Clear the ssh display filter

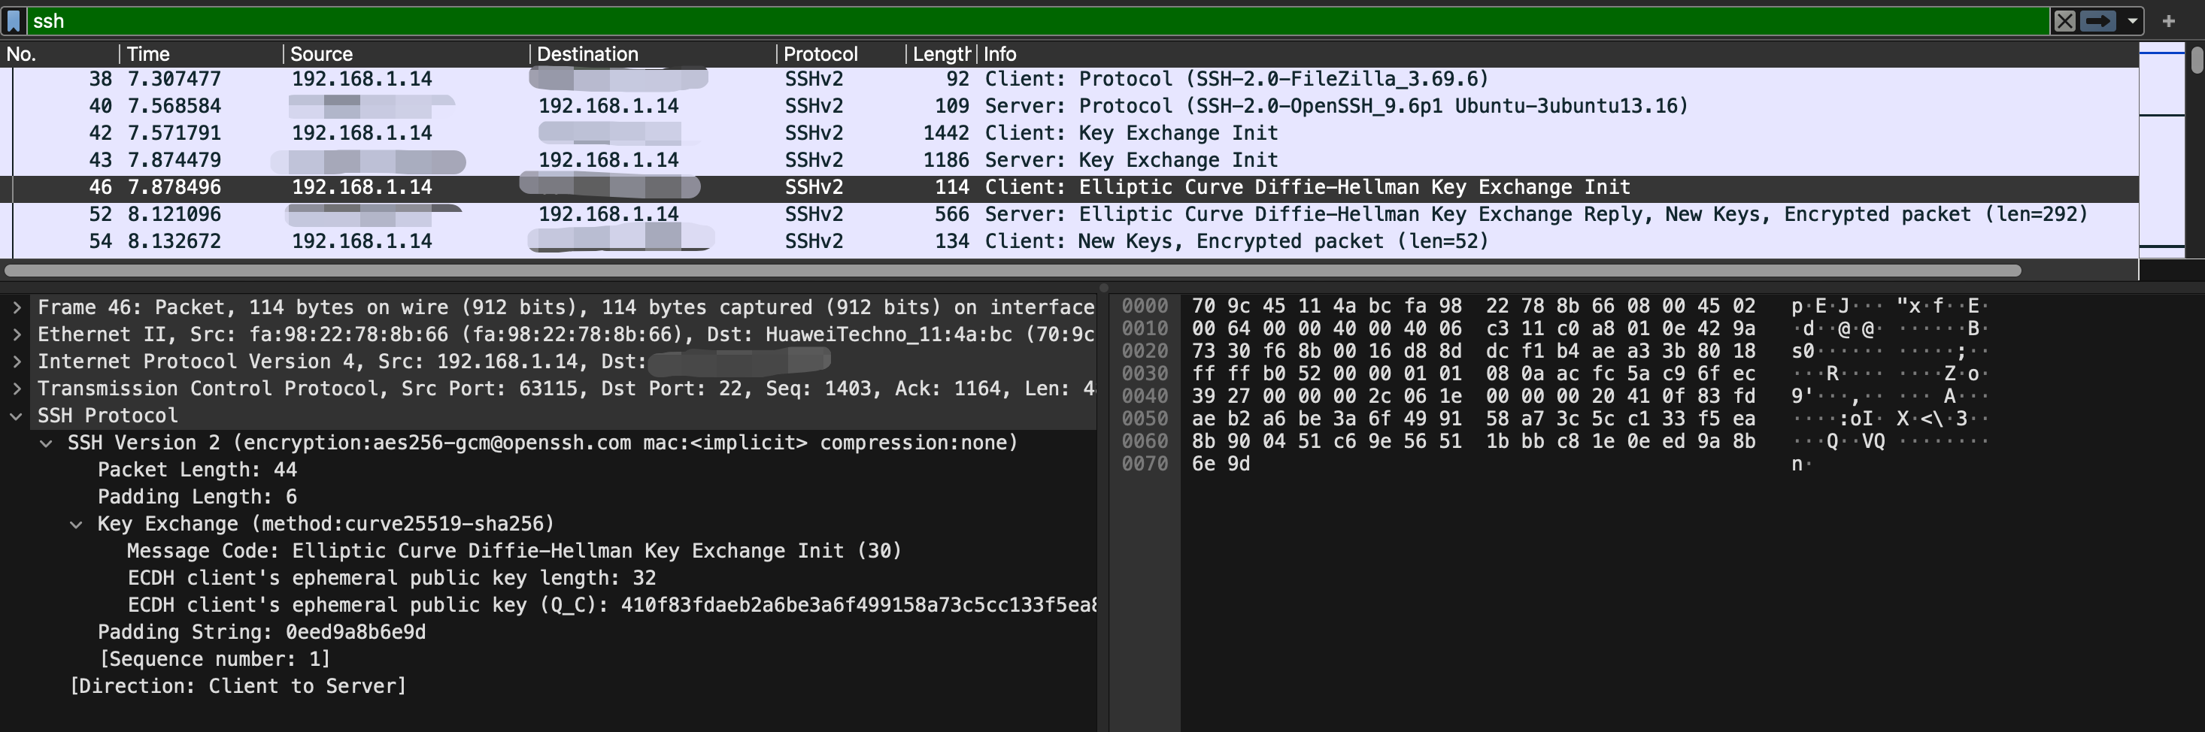(x=2064, y=20)
